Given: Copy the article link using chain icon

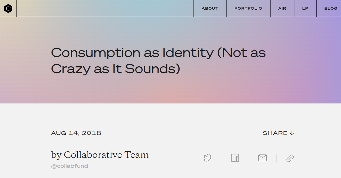Looking at the screenshot, I should point(290,158).
